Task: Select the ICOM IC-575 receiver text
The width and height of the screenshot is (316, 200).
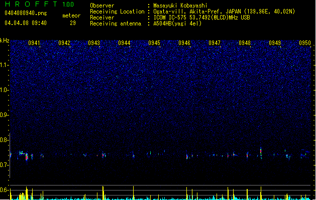Action: (x=201, y=17)
